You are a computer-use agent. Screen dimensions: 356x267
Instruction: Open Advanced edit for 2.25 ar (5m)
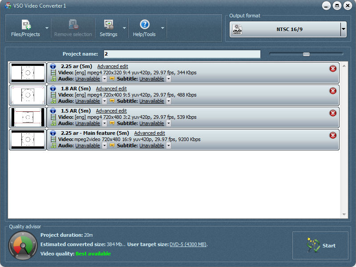pyautogui.click(x=113, y=66)
